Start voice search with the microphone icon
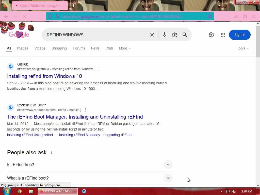 [164, 35]
